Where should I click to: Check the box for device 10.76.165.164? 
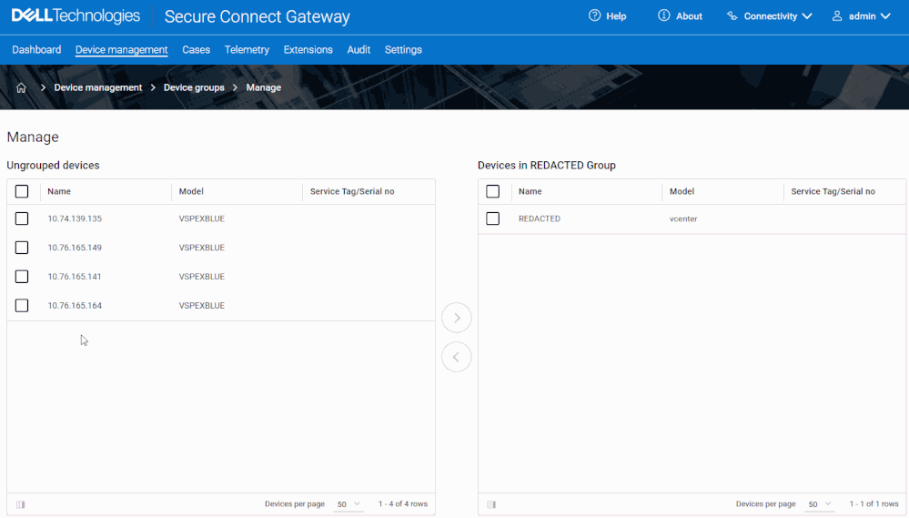(x=22, y=306)
